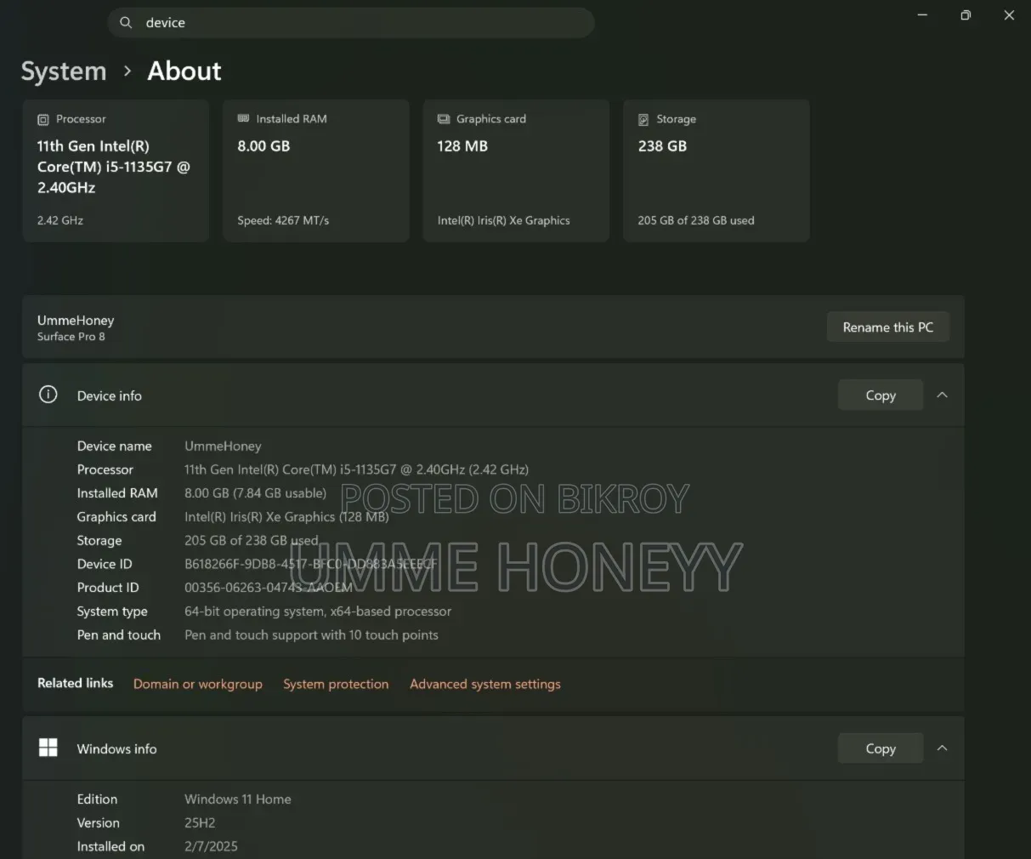
Task: Minimize the Settings window
Action: coord(922,15)
